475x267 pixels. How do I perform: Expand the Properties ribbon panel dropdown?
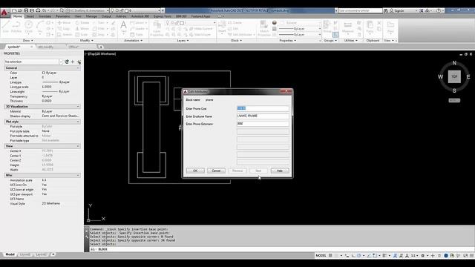[x=288, y=40]
